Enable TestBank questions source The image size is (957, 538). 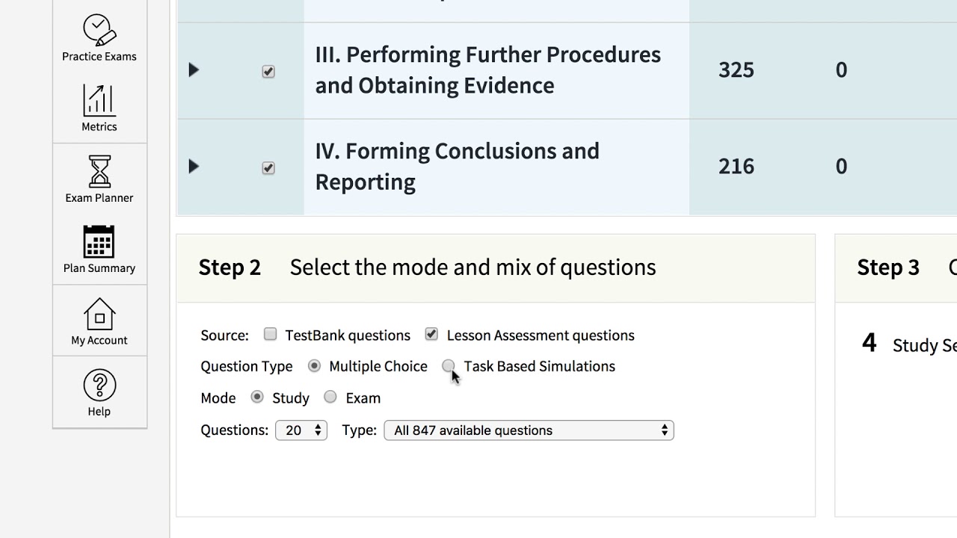pos(271,335)
